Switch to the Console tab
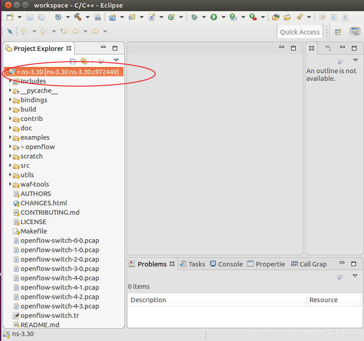This screenshot has width=364, height=341. [226, 264]
